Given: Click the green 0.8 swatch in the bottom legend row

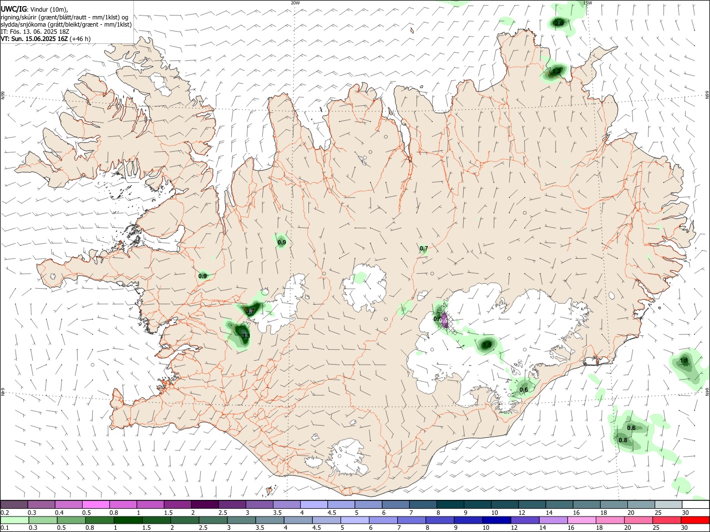Looking at the screenshot, I should coord(99,520).
